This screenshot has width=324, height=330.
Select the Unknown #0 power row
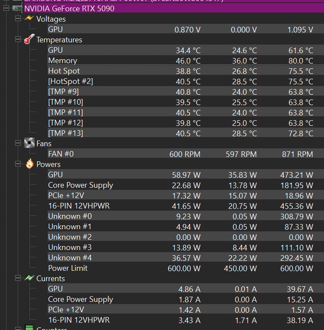tap(186, 216)
